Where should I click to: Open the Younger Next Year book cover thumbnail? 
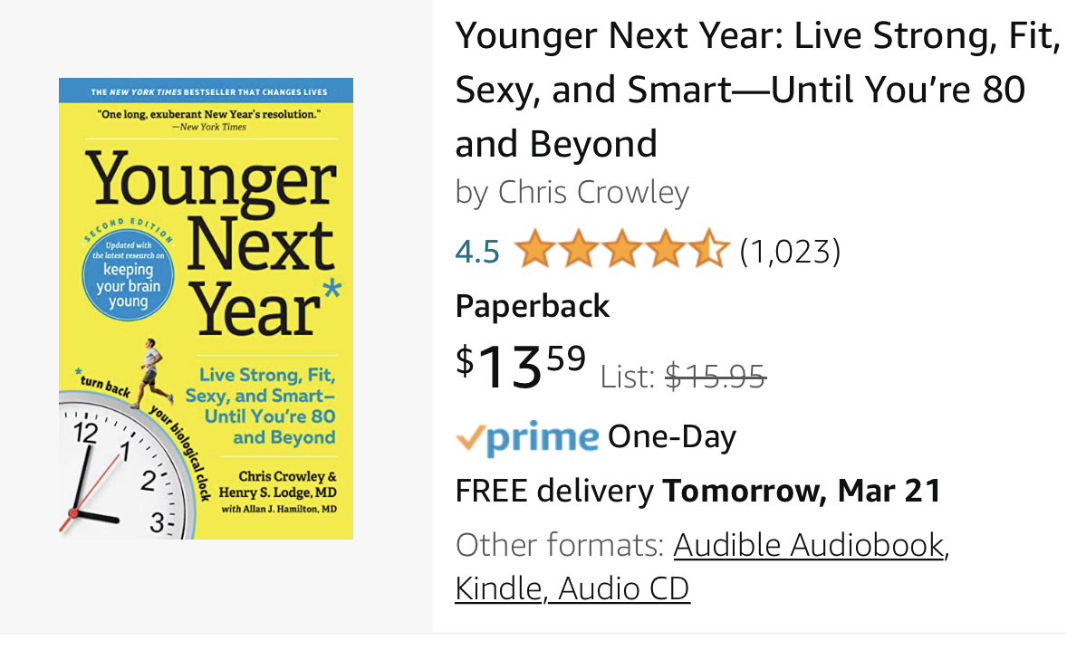[x=206, y=309]
